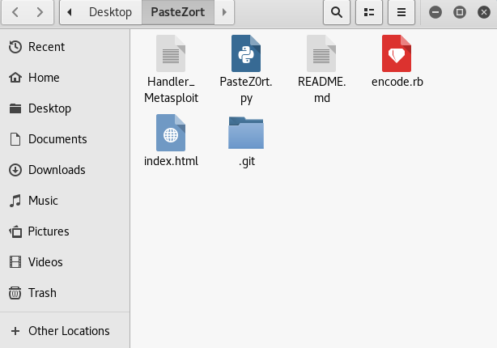Expand path bar right scroll arrow

point(224,12)
